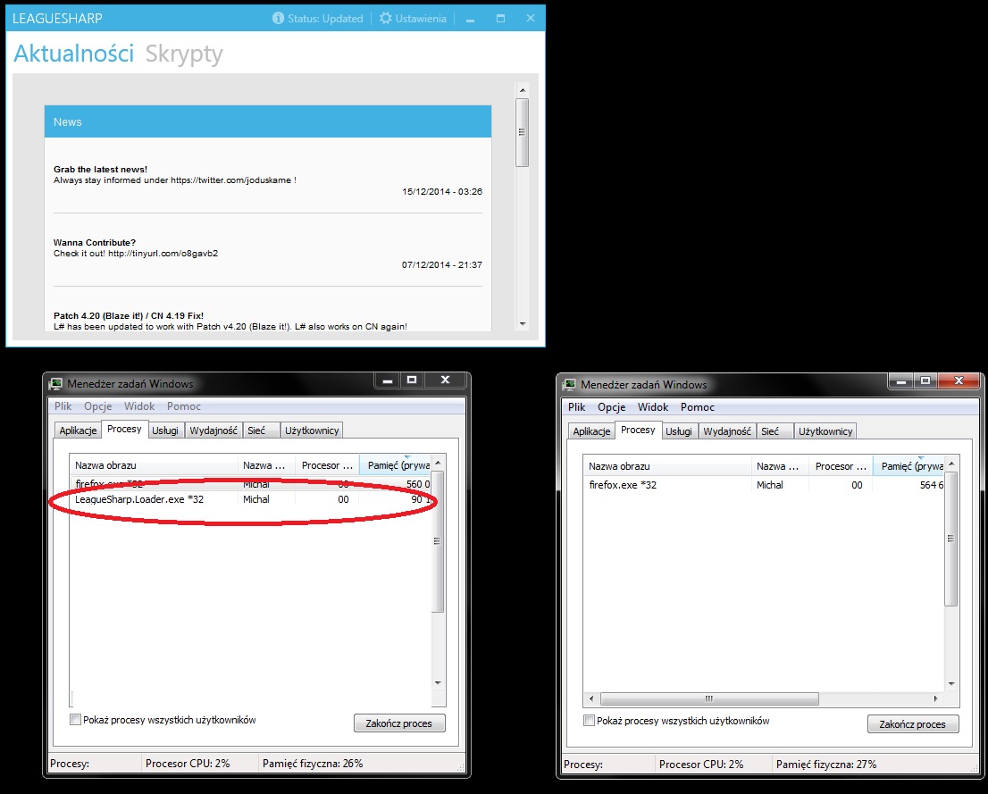Click the right Task Manager title icon
988x794 pixels.
point(570,384)
